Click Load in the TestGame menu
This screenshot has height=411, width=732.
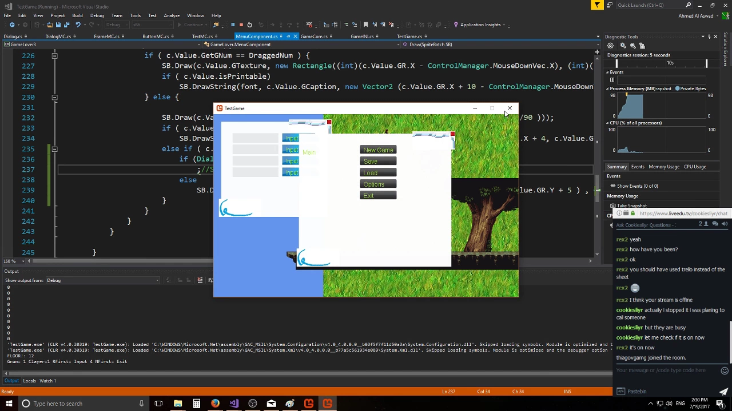coord(378,173)
